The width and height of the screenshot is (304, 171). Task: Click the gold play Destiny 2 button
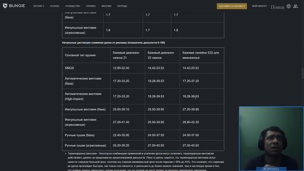(x=232, y=6)
